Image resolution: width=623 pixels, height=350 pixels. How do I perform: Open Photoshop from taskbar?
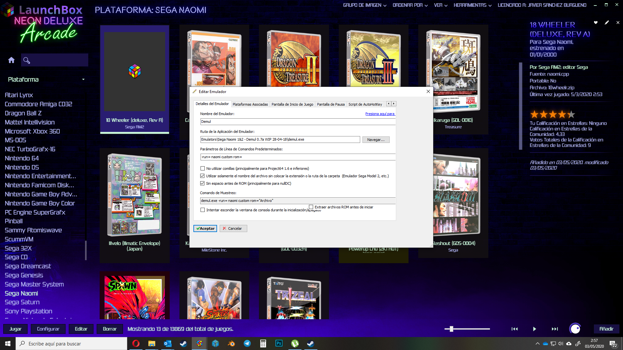279,344
